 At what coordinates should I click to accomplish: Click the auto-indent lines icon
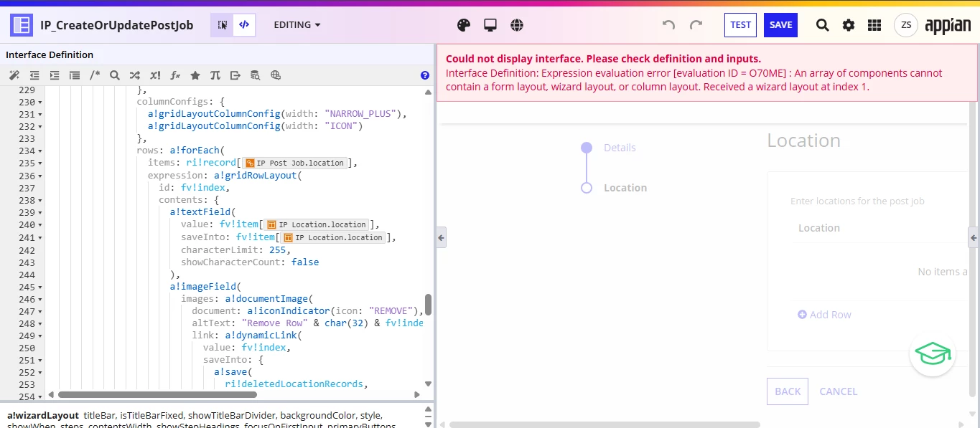74,75
